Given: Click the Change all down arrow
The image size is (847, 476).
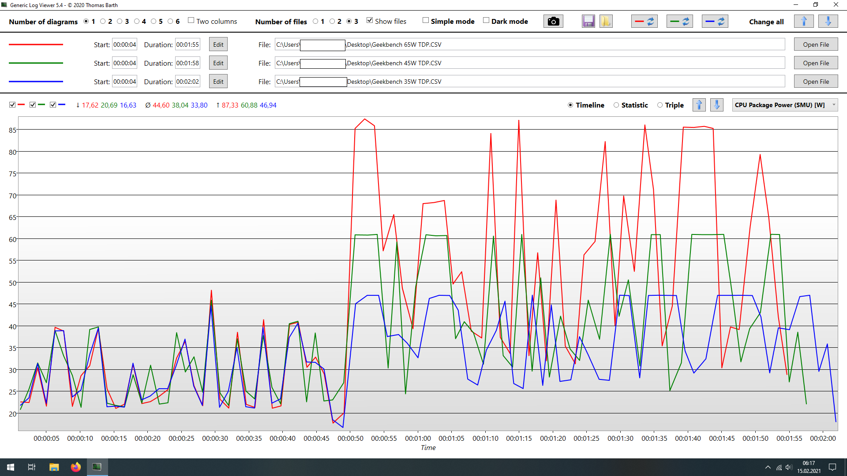Looking at the screenshot, I should (828, 21).
